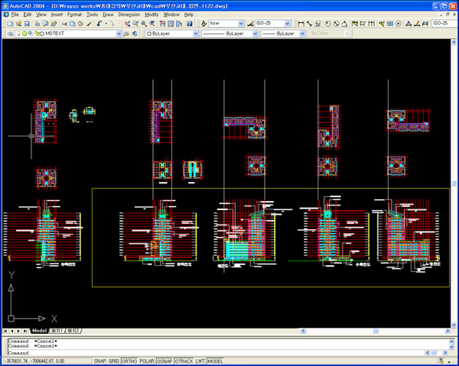Toggle OSNAP in status bar

164,361
